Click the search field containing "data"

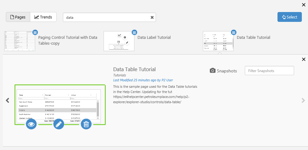tap(106, 18)
